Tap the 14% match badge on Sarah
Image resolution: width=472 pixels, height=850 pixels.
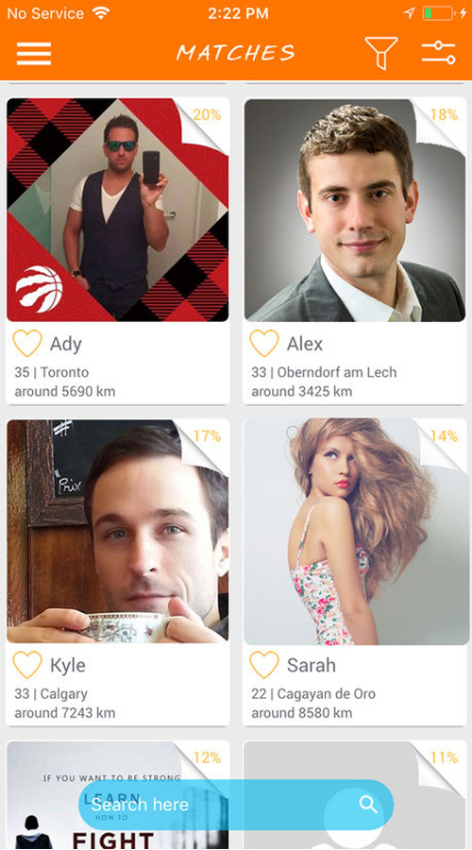(x=444, y=435)
